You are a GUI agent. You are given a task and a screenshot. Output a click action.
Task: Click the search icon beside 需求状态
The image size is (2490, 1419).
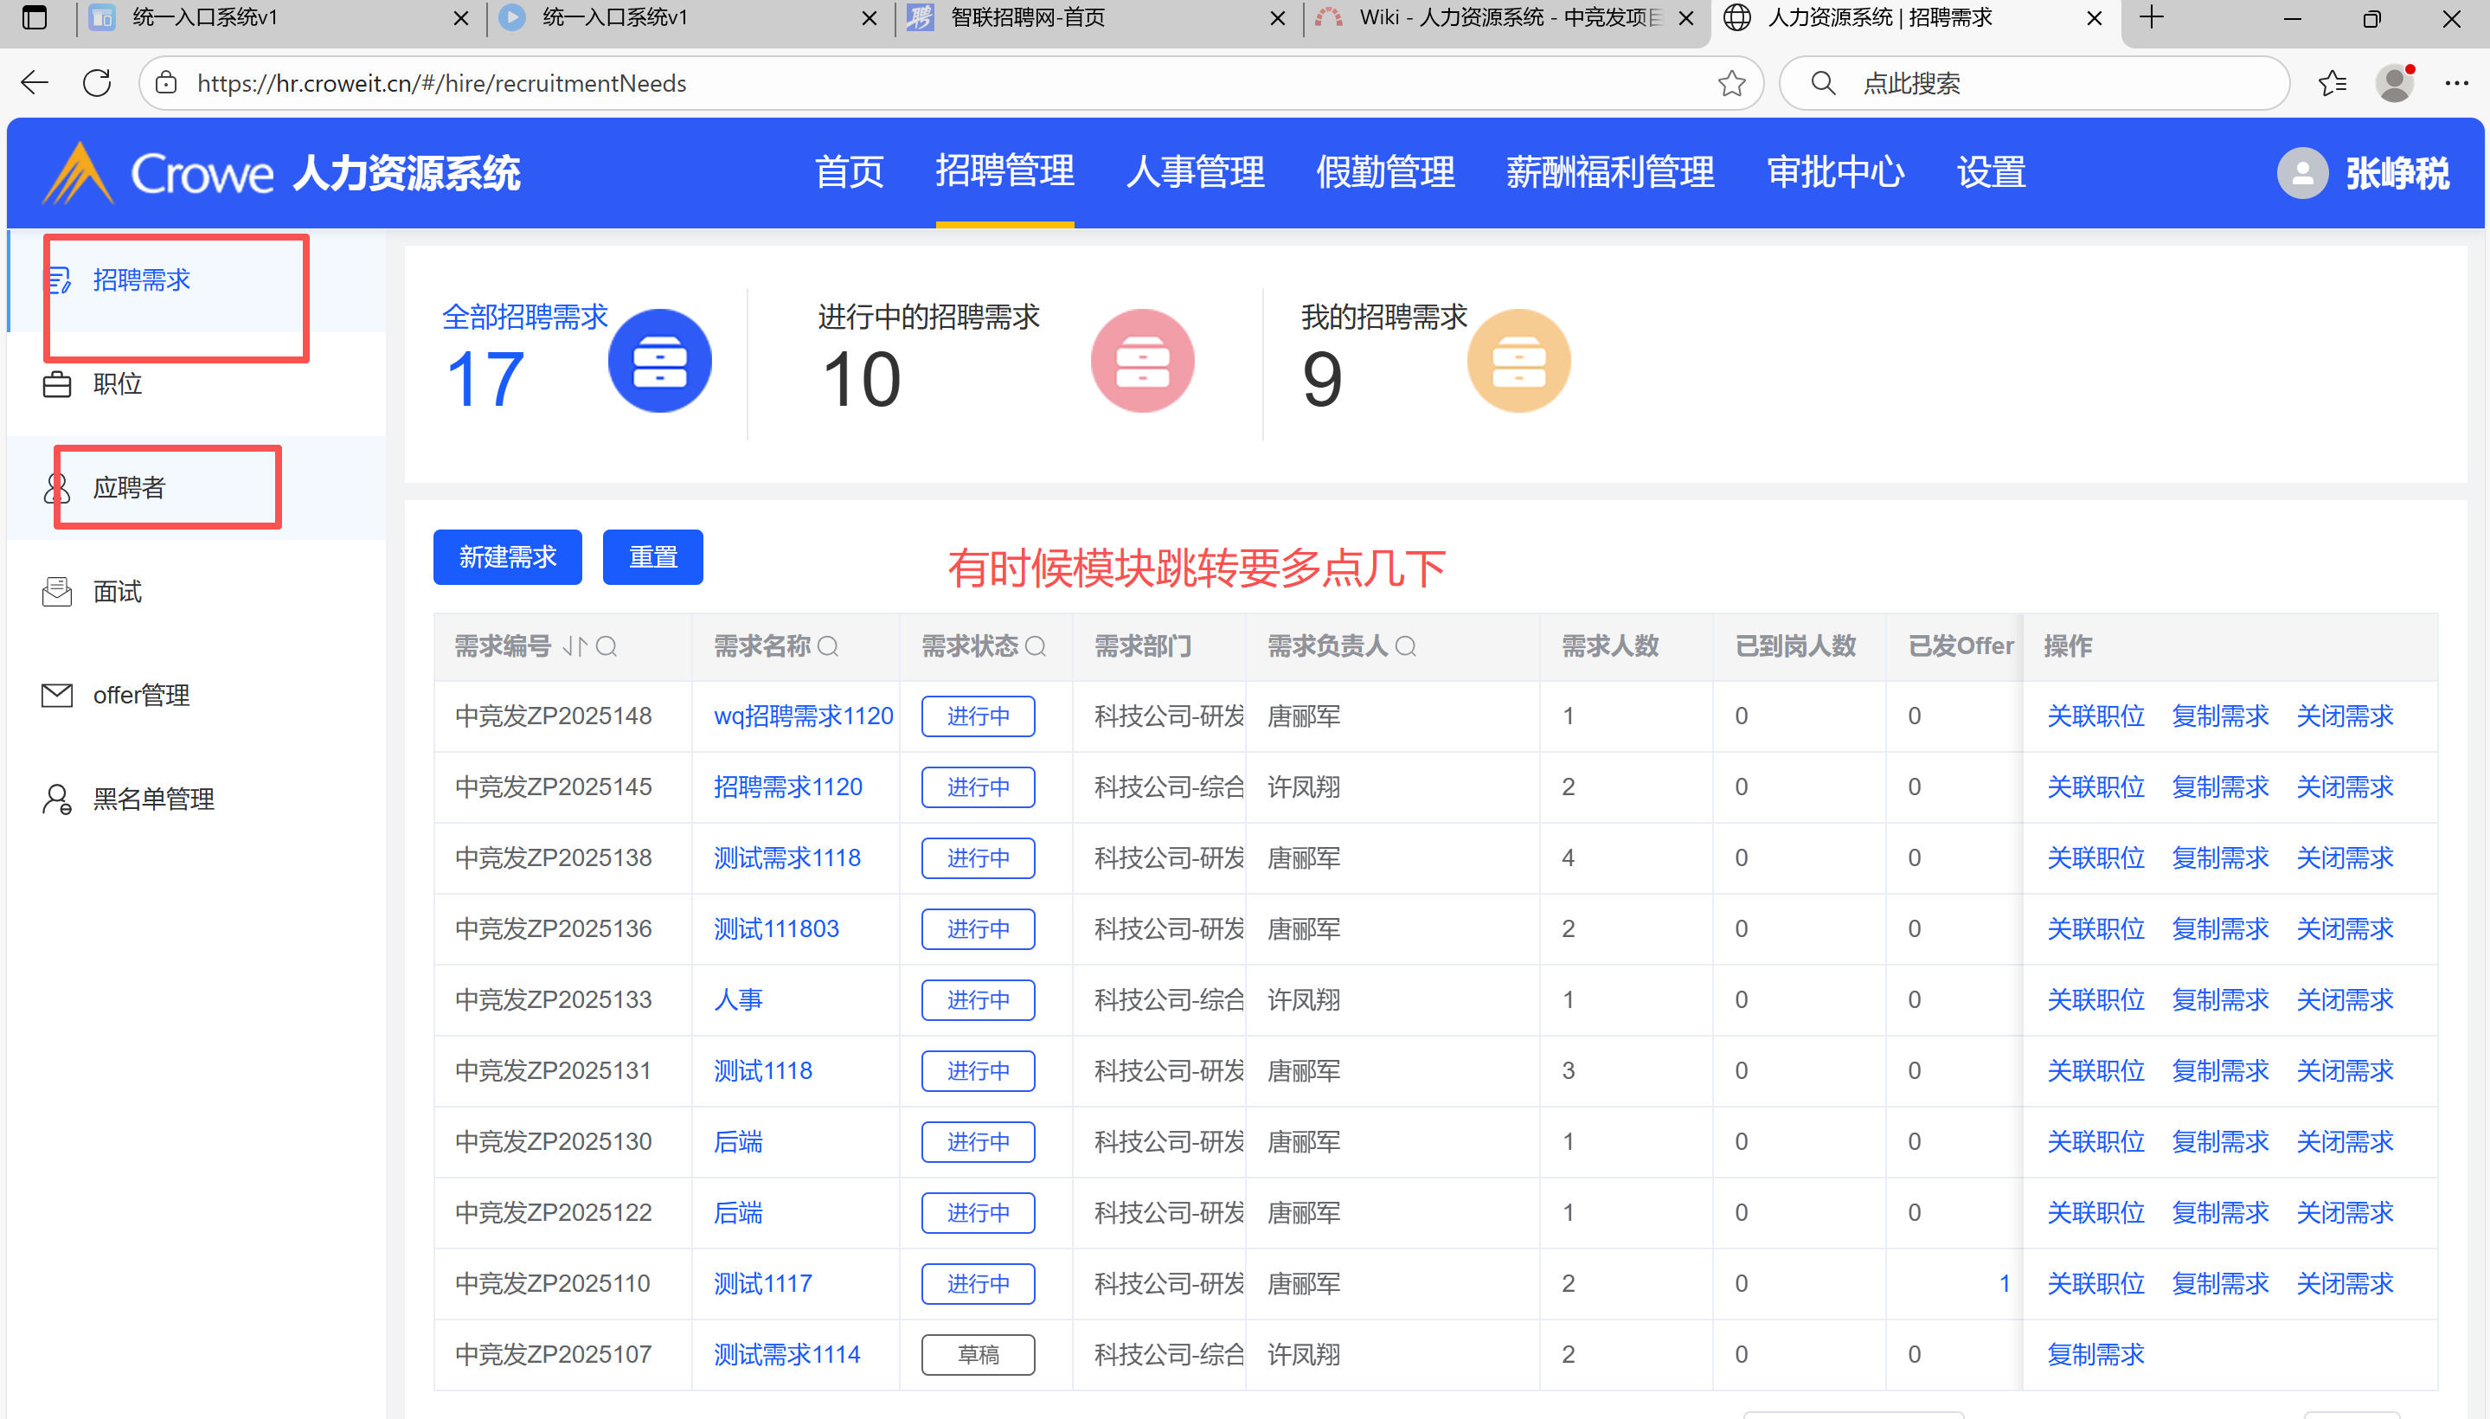pyautogui.click(x=1036, y=646)
